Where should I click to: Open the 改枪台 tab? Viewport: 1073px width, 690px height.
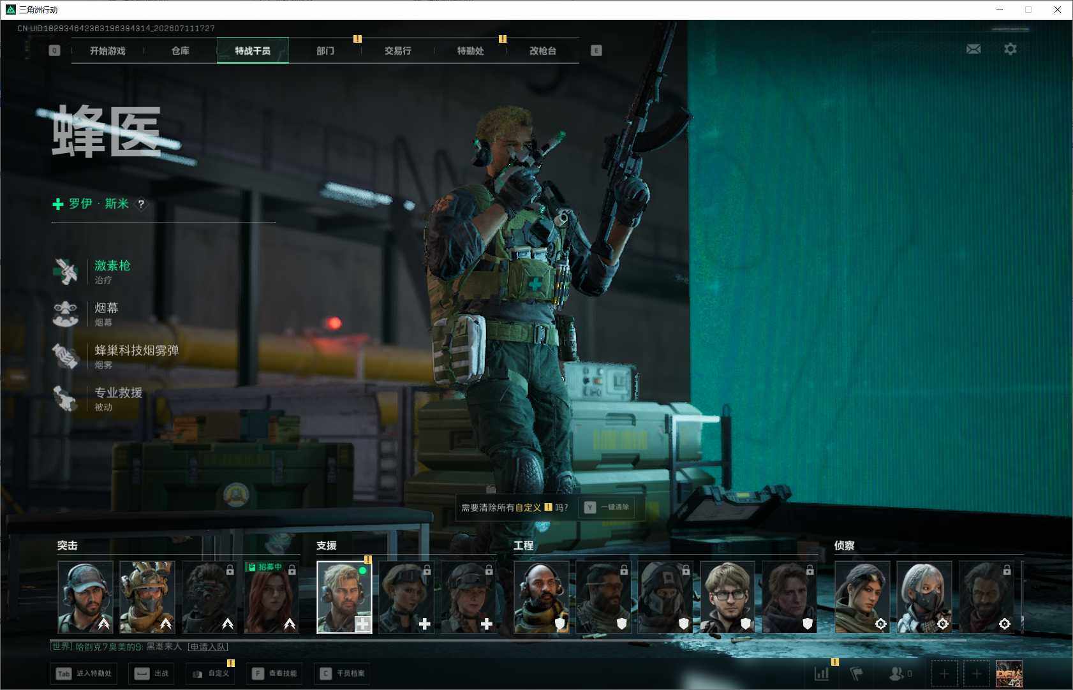tap(543, 51)
